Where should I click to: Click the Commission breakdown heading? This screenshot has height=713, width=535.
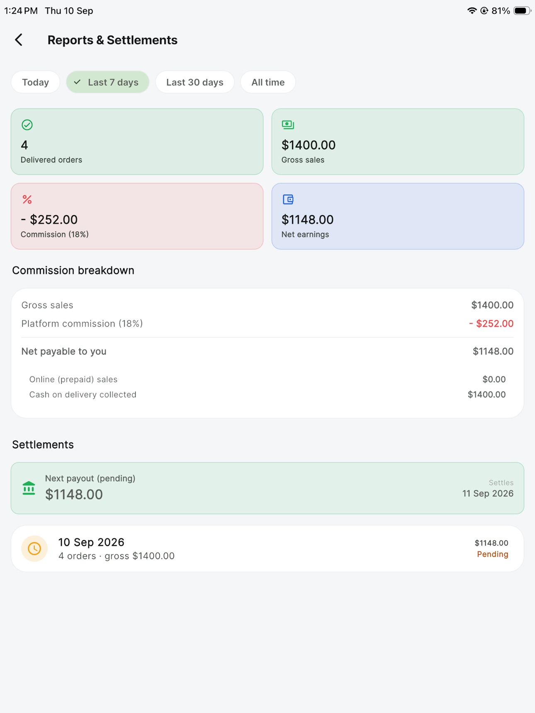73,270
